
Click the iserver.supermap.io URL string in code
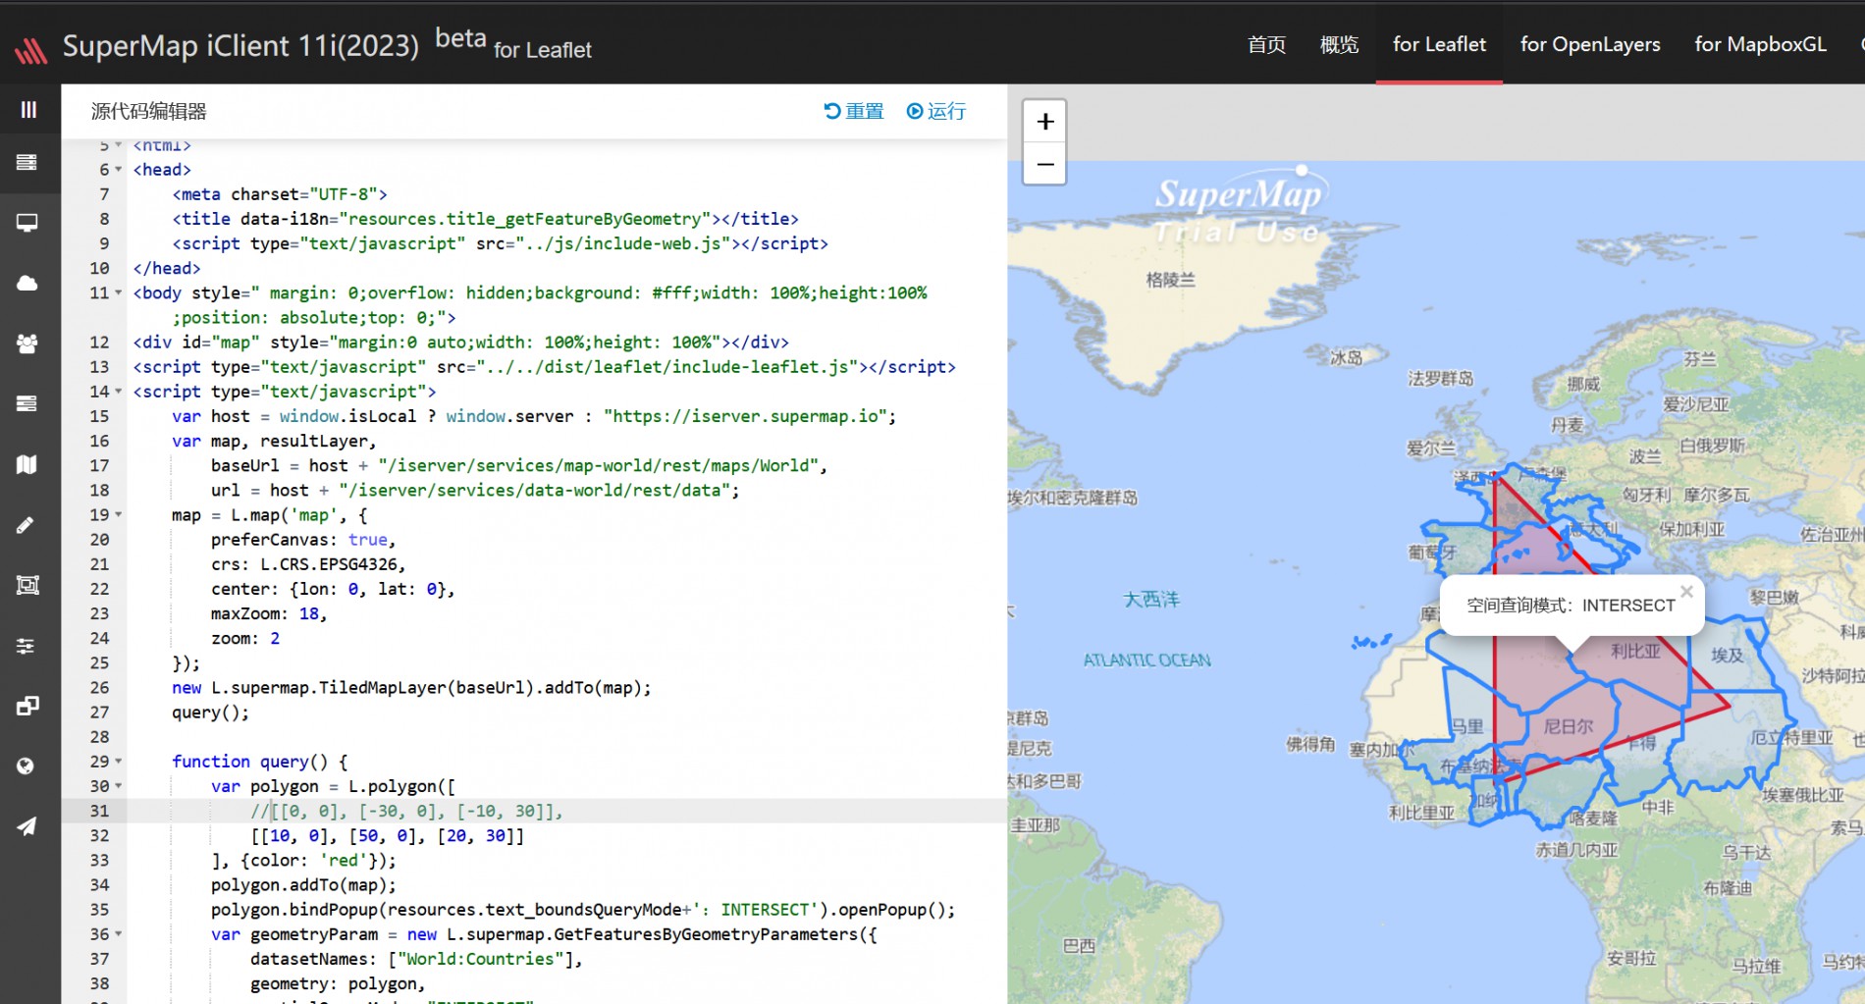pos(746,416)
